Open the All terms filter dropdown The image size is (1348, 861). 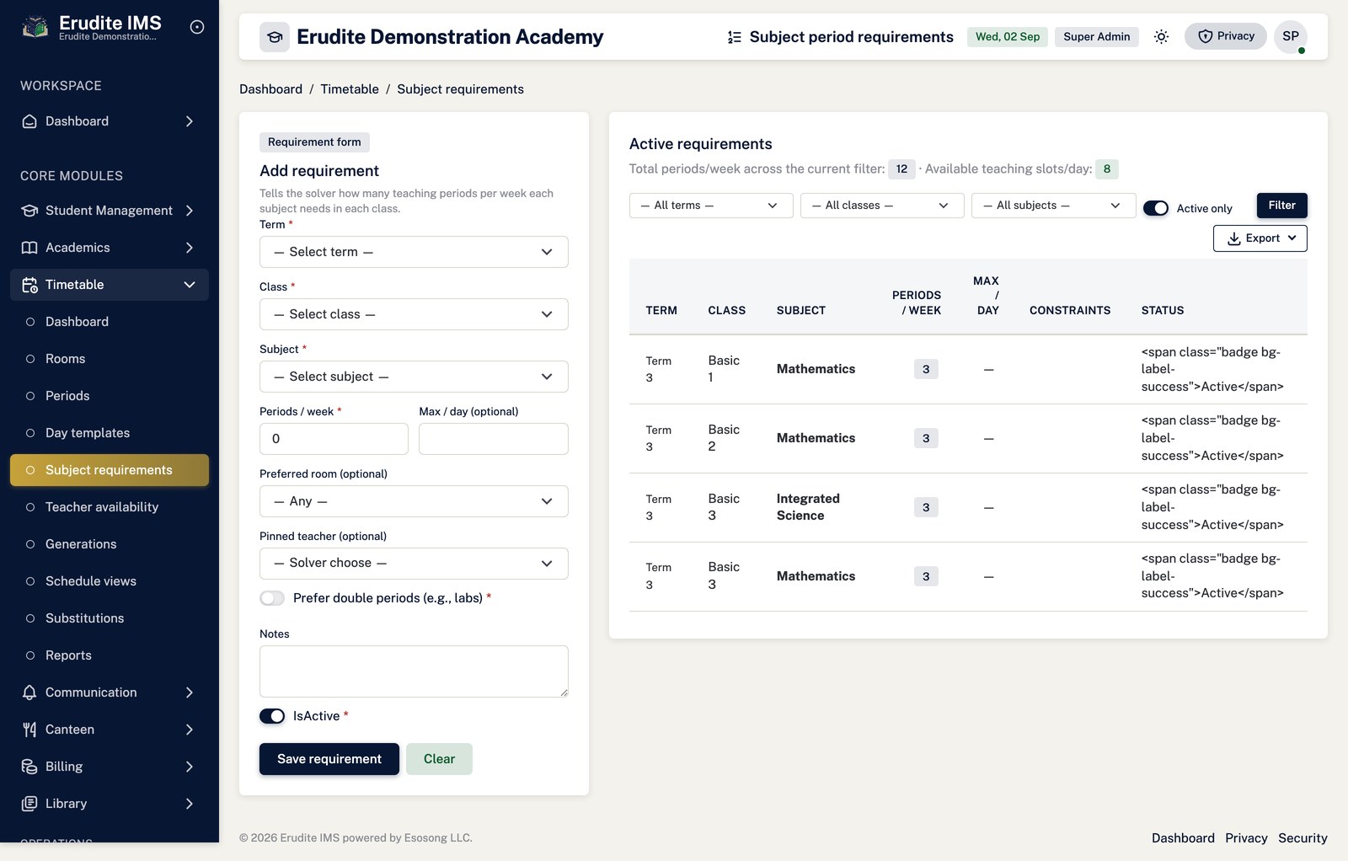coord(711,206)
